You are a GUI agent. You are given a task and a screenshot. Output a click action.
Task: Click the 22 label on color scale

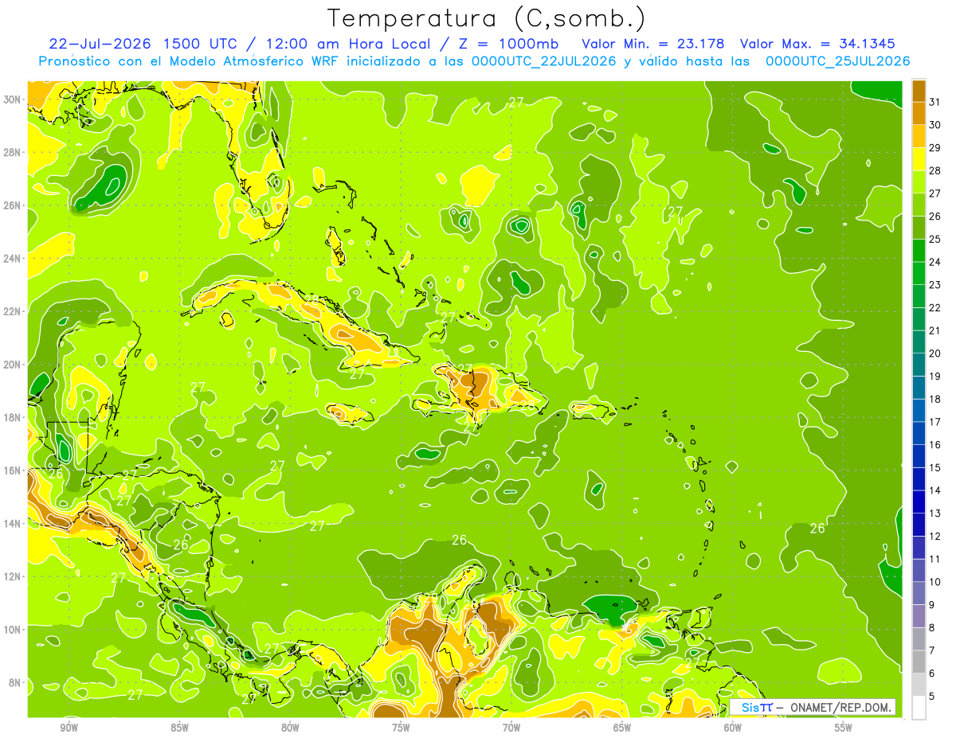click(935, 307)
